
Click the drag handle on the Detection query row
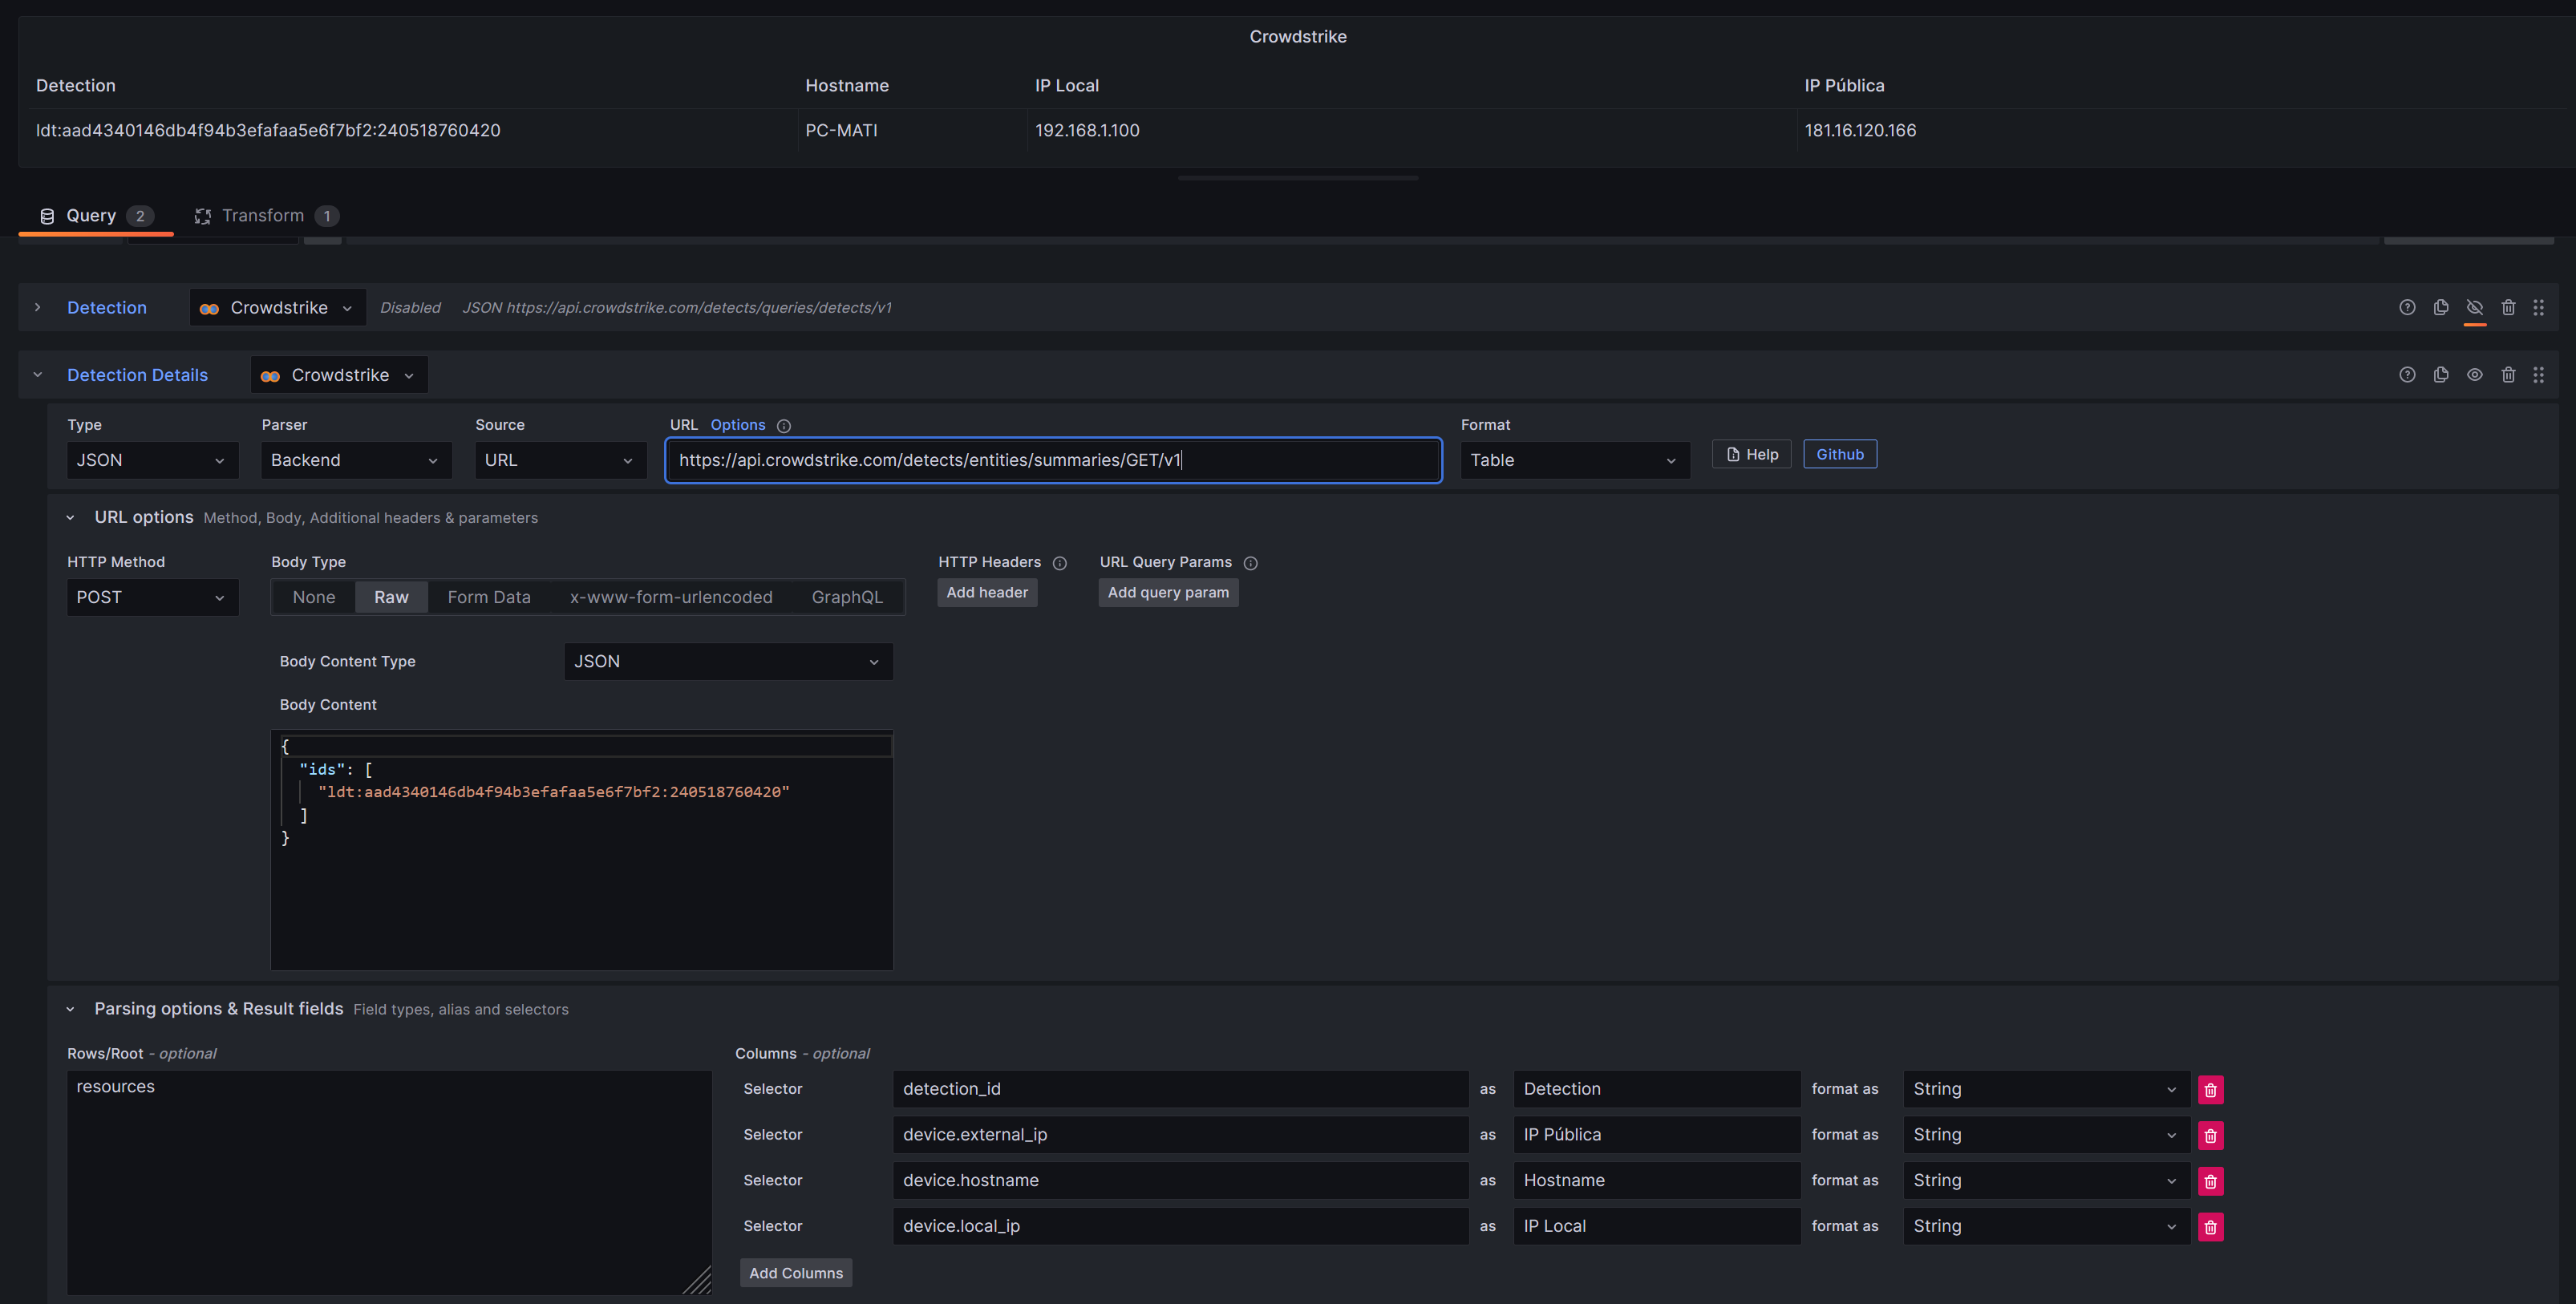pos(2540,307)
